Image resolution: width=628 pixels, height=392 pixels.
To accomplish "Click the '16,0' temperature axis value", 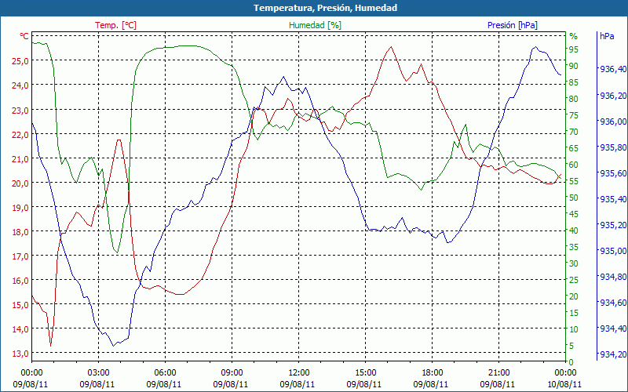I will point(21,281).
